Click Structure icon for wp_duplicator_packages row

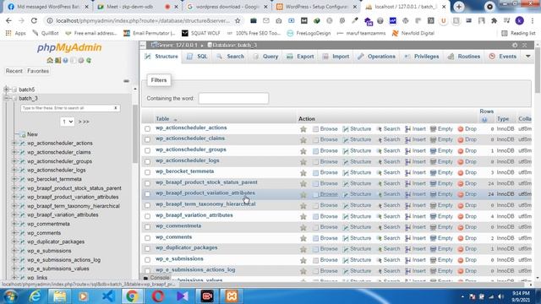[x=346, y=249]
